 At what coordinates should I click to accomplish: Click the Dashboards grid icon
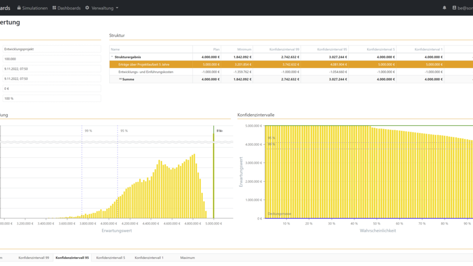tap(54, 8)
